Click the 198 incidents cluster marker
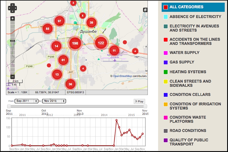This screenshot has height=152, width=228. tap(74, 43)
